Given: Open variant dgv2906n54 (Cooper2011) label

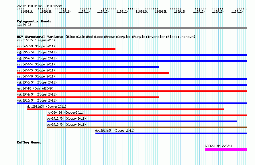Looking at the screenshot, I should [37, 52].
